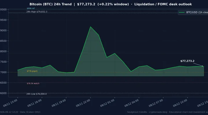
Task: Click the x-axis label '09/12 10:00'
Action: point(180,103)
